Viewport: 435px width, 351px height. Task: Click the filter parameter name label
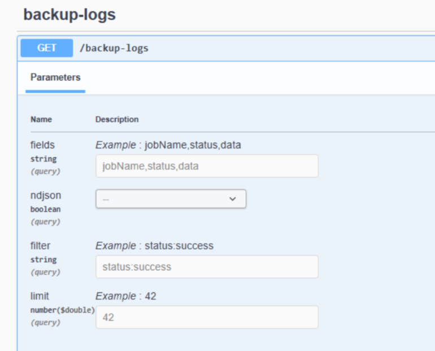pyautogui.click(x=40, y=246)
